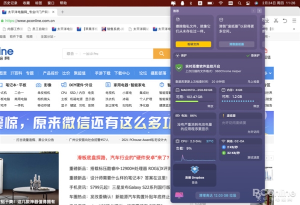Click DIY硬件·外设 category icon
The width and height of the screenshot is (300, 205).
(63, 85)
